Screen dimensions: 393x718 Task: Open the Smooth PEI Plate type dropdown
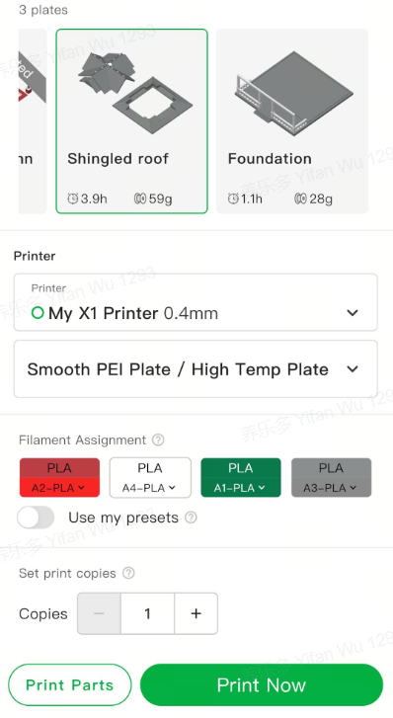[196, 369]
